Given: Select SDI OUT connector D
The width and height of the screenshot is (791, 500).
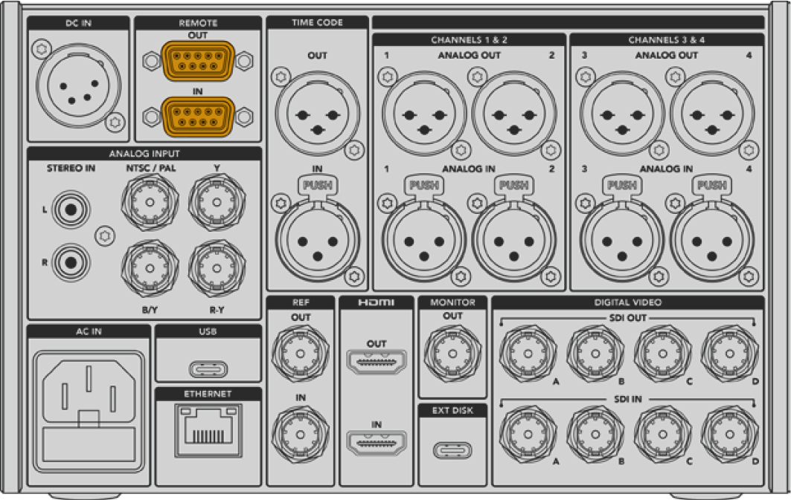Looking at the screenshot, I should (x=730, y=354).
